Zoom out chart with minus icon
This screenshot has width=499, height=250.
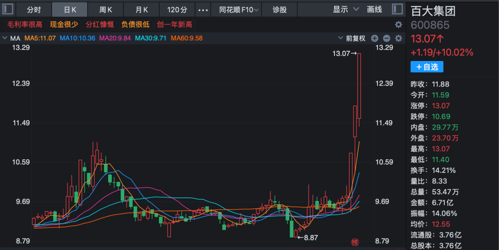387,38
